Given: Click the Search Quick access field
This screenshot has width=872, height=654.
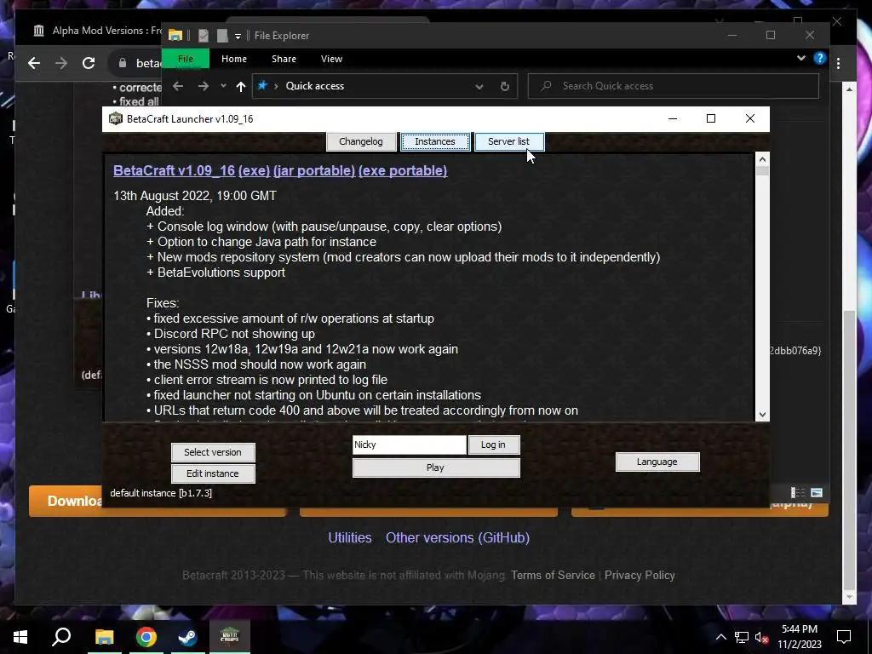Looking at the screenshot, I should pyautogui.click(x=673, y=86).
